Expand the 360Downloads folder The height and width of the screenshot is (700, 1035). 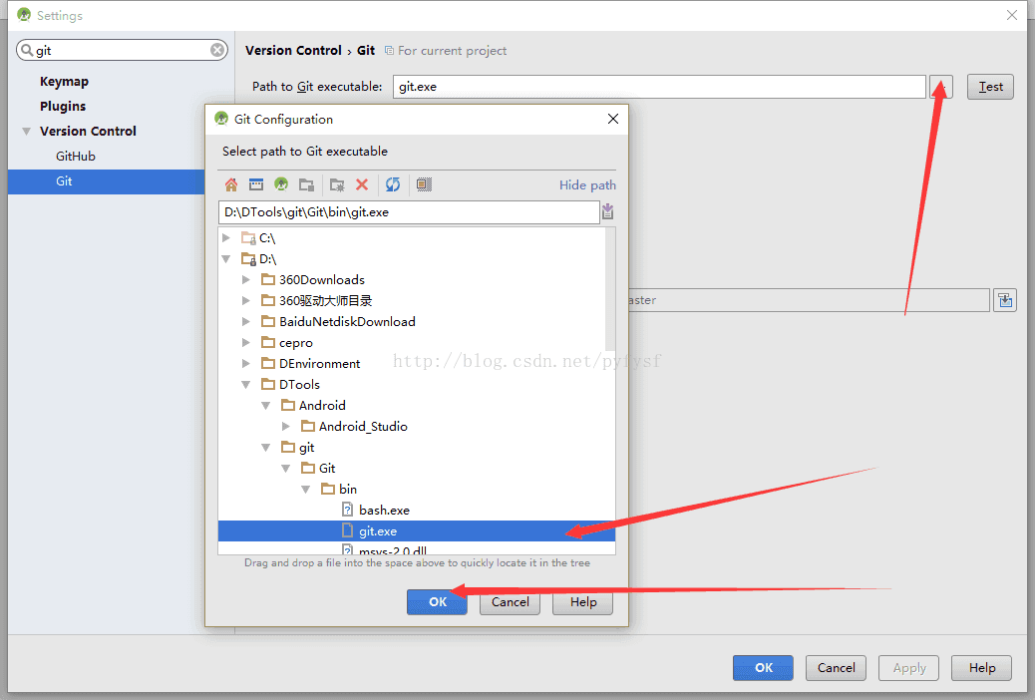(x=246, y=280)
